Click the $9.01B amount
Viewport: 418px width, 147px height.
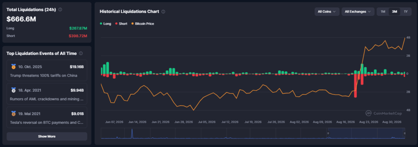[78, 114]
